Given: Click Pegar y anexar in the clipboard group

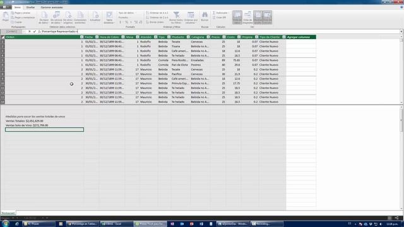Looking at the screenshot, I should click(x=21, y=13).
